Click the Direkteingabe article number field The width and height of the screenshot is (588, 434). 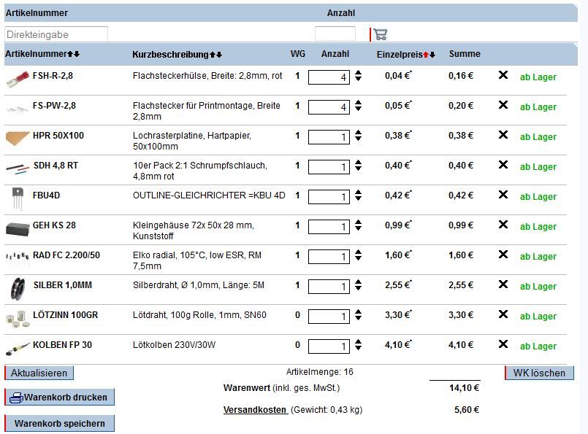pyautogui.click(x=56, y=34)
